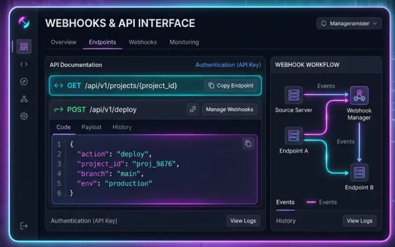Expand the GET /api/v1/projects endpoint row
The image size is (395, 247).
[155, 85]
